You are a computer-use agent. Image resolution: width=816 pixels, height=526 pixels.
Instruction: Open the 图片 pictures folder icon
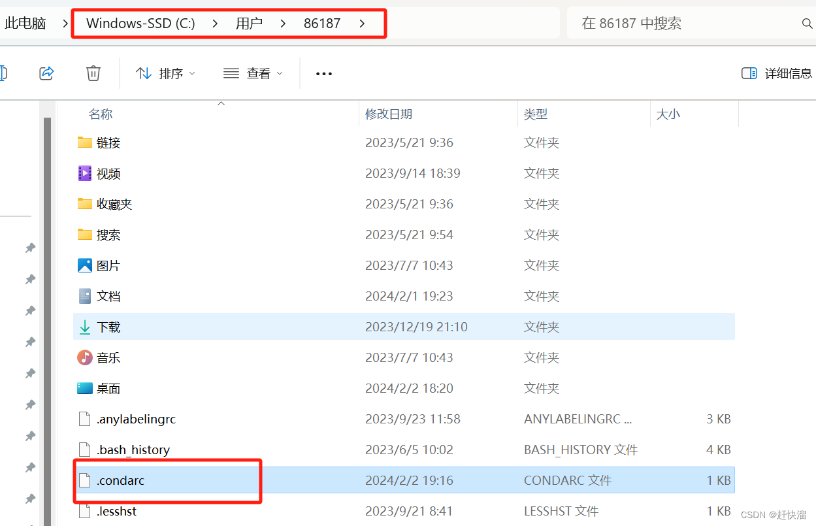[86, 265]
